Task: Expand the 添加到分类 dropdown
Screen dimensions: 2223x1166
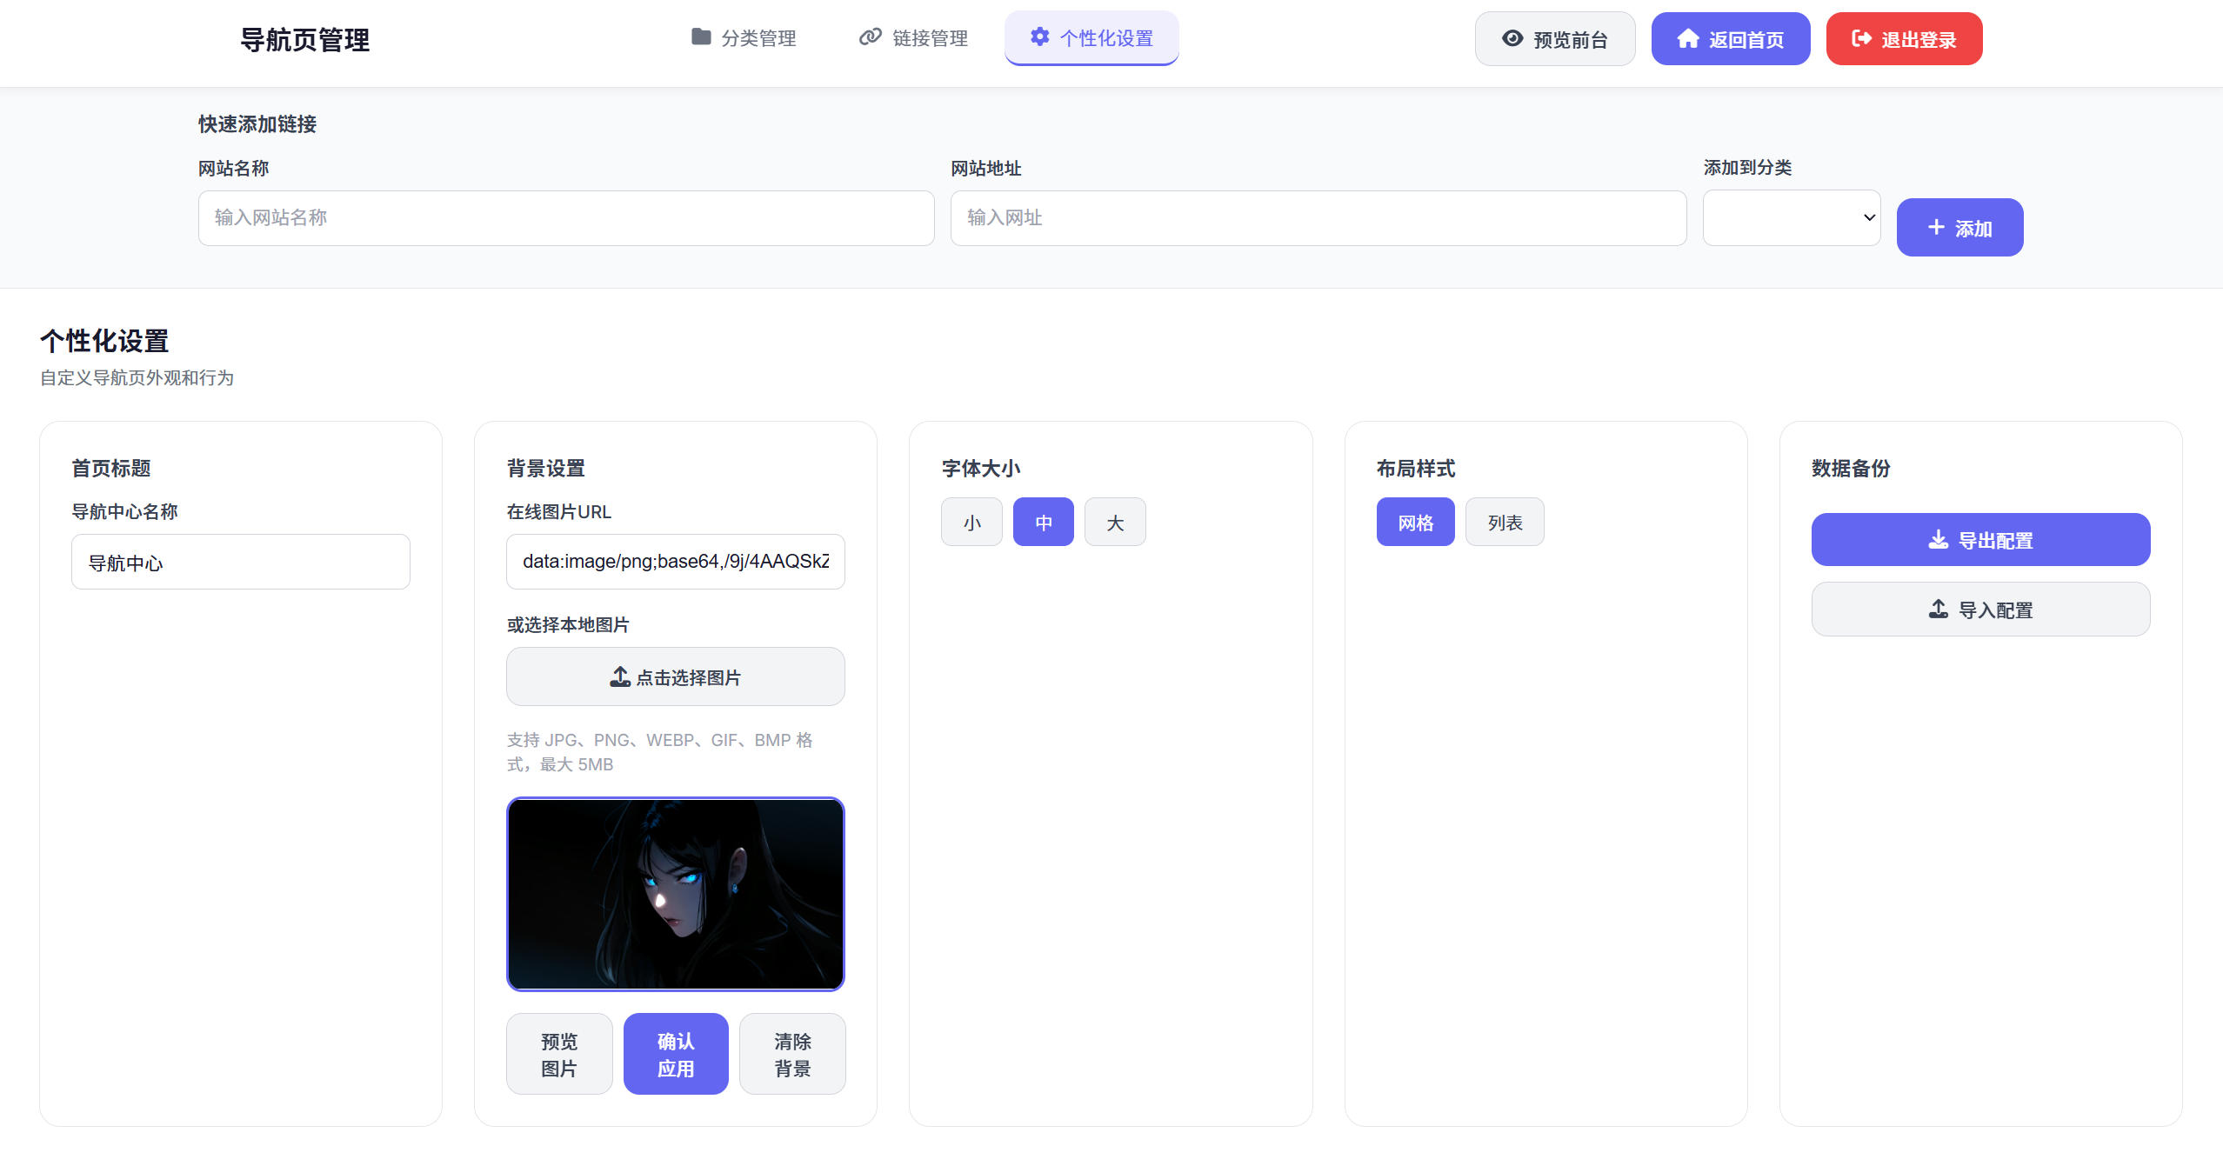Action: (x=1792, y=218)
